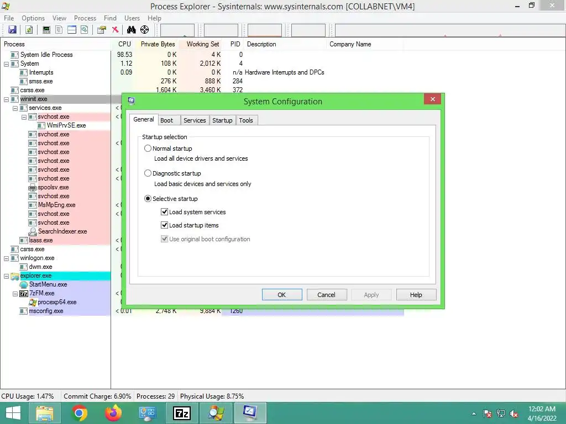
Task: Toggle Show Lower Pane toolbar icon
Action: point(72,30)
